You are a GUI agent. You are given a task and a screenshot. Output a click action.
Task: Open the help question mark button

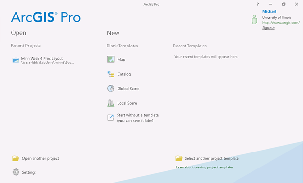click(257, 4)
